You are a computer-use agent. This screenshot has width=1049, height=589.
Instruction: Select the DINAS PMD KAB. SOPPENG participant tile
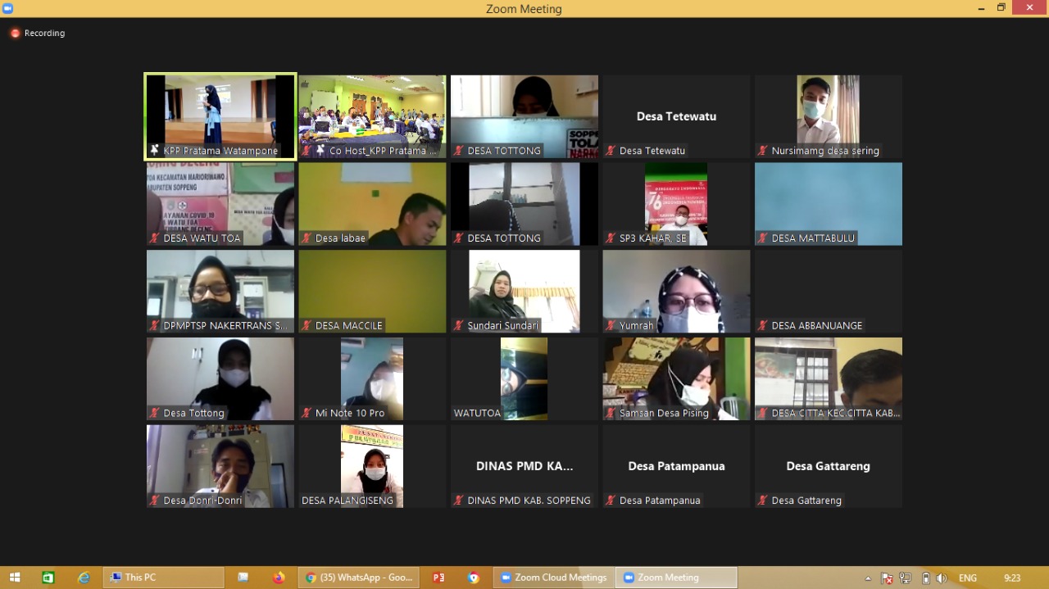pyautogui.click(x=524, y=465)
